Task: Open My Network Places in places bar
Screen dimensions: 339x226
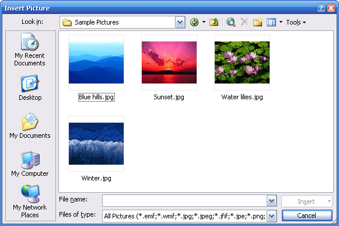Action: coord(30,201)
